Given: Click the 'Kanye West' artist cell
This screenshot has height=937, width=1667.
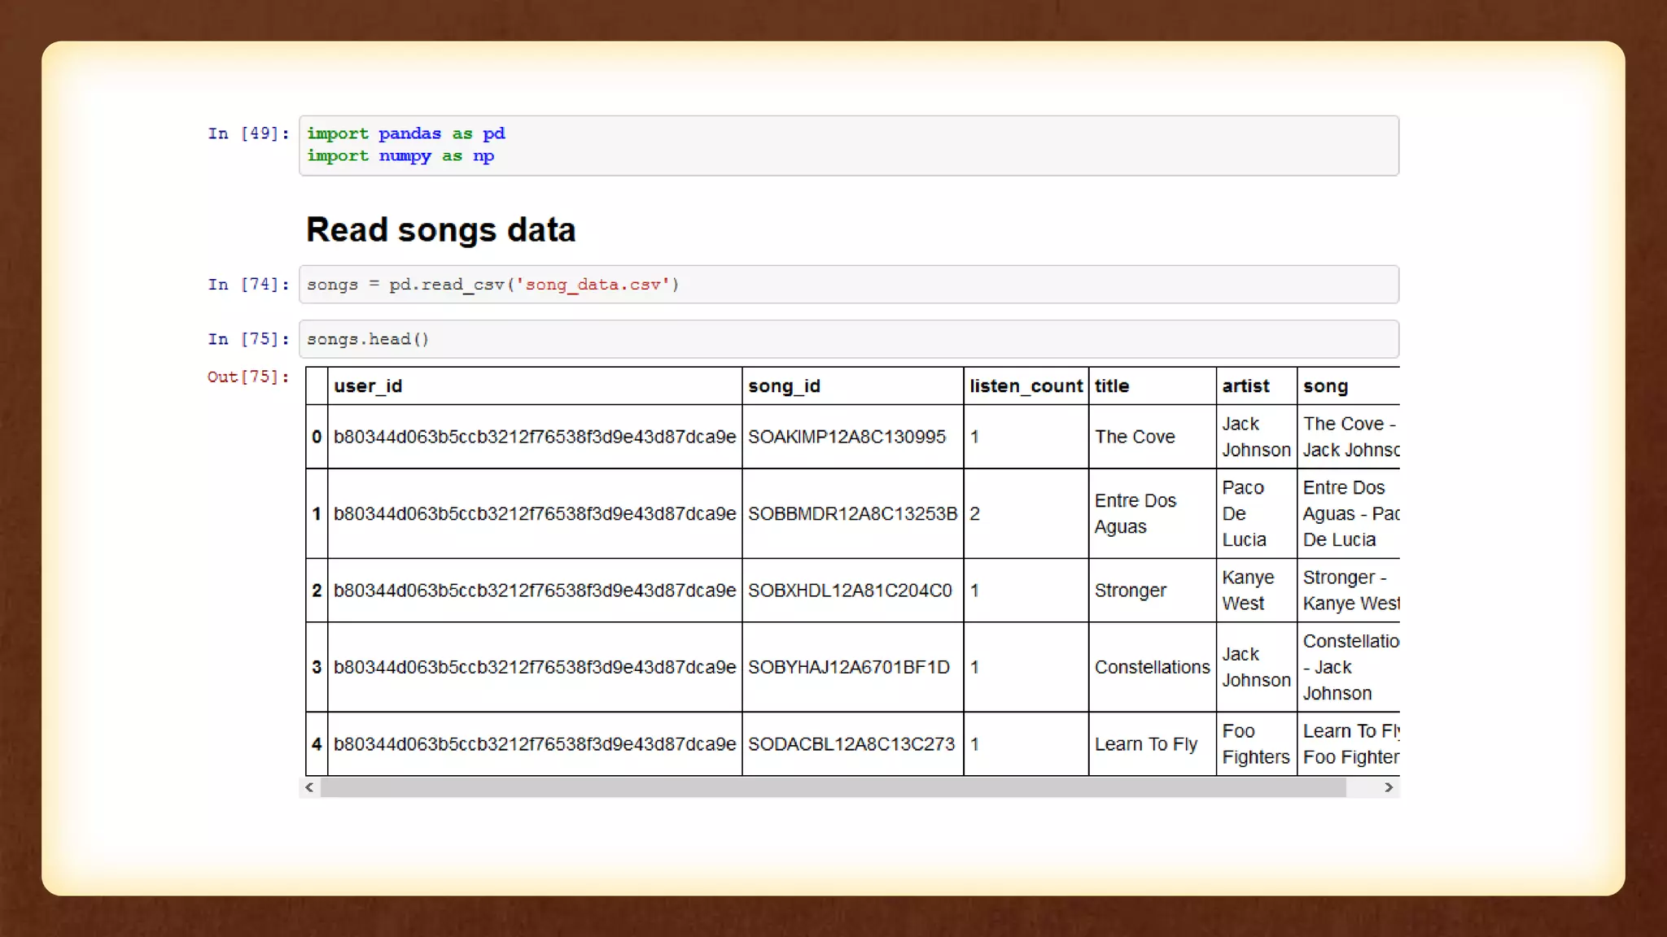Looking at the screenshot, I should coord(1247,591).
